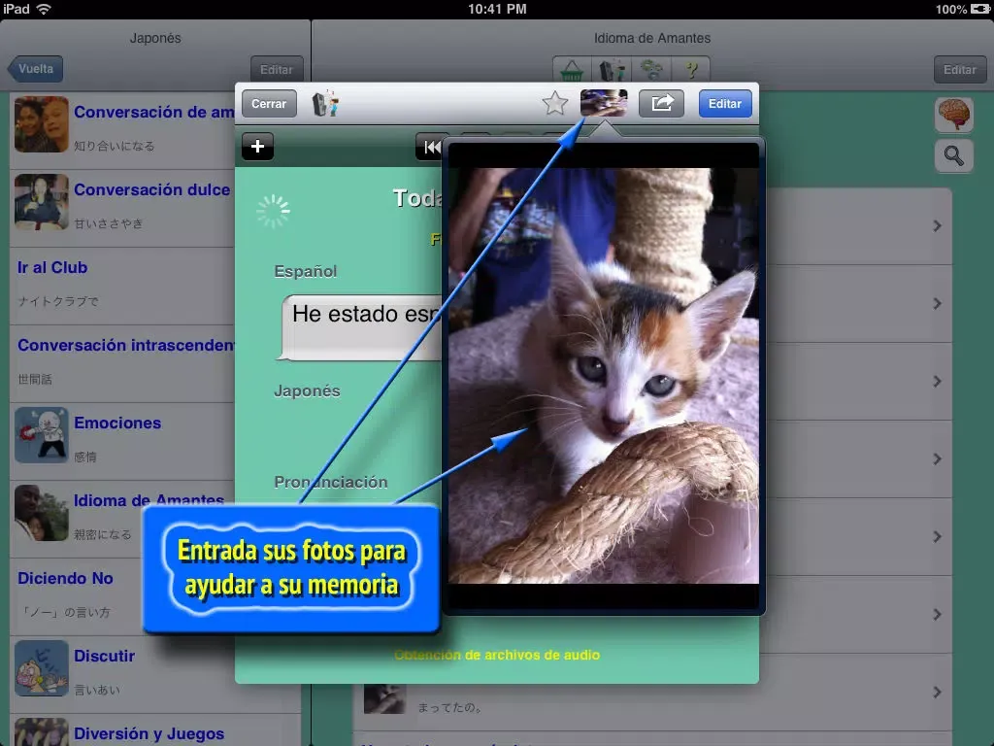Viewport: 994px width, 746px height.
Task: Open Diversión y Juegos category
Action: pyautogui.click(x=154, y=730)
